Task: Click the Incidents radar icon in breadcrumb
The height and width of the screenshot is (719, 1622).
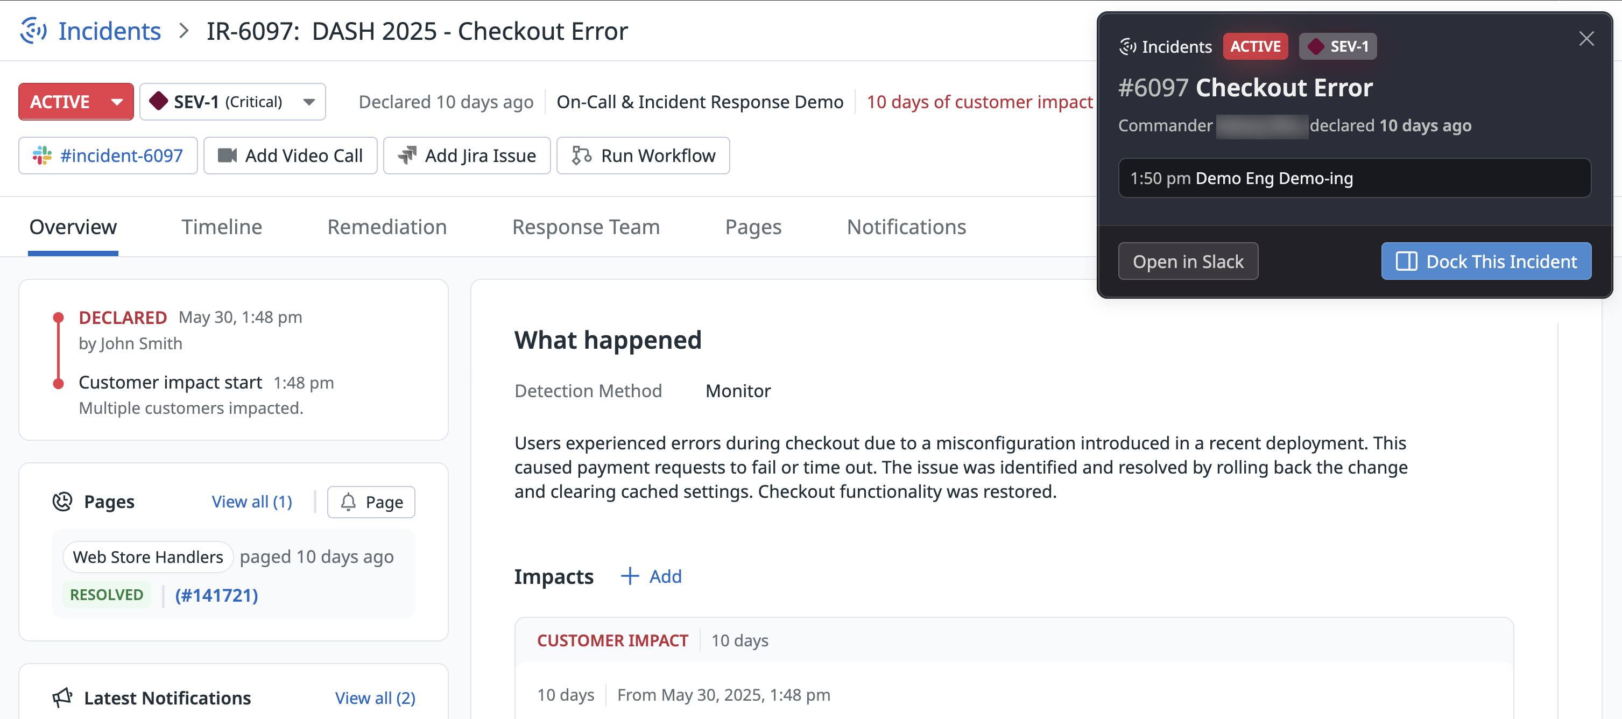Action: pyautogui.click(x=33, y=30)
